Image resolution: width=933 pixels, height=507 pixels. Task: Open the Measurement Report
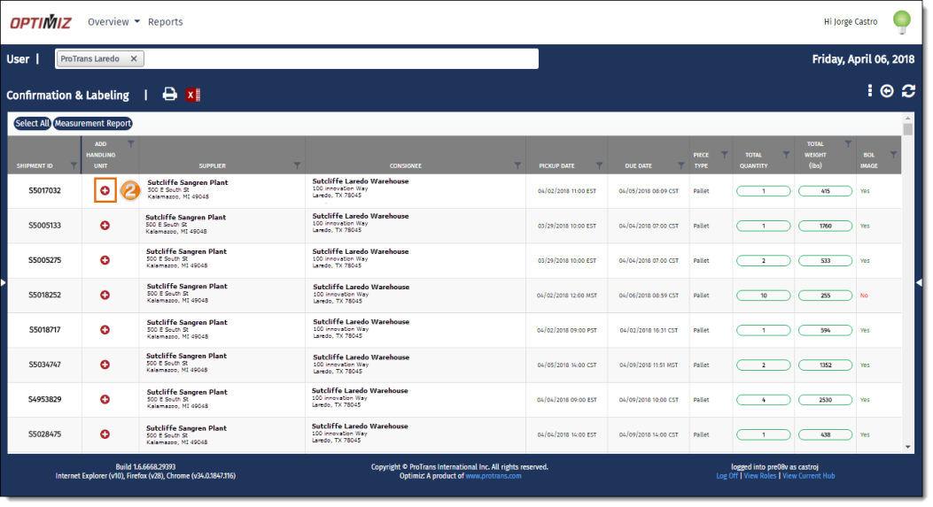pyautogui.click(x=93, y=124)
